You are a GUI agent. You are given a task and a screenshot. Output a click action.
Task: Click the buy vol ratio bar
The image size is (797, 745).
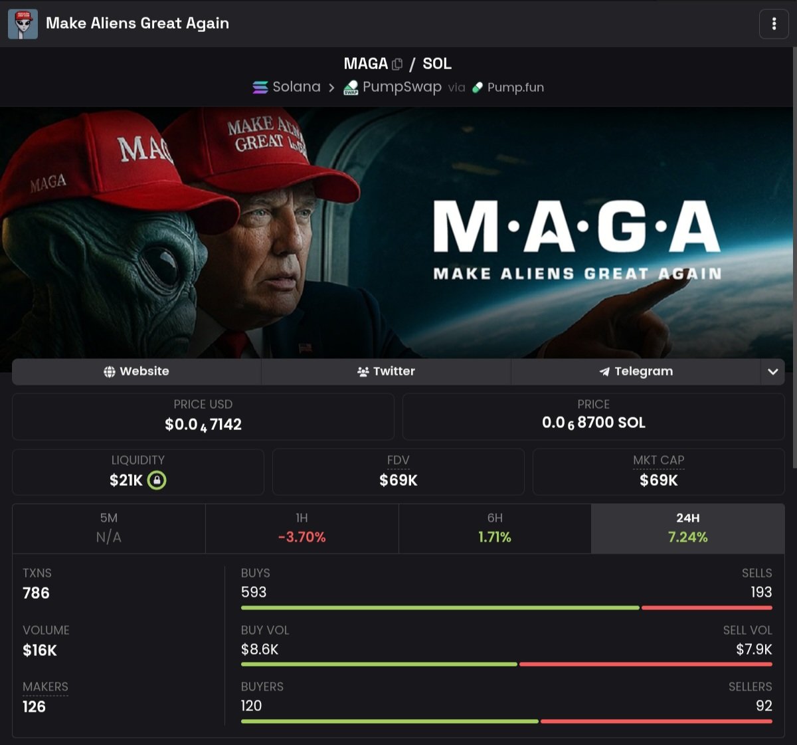507,664
